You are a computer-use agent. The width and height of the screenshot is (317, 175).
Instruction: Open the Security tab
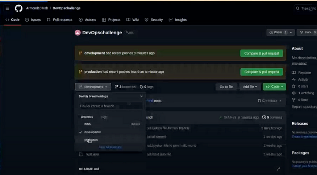(x=154, y=20)
